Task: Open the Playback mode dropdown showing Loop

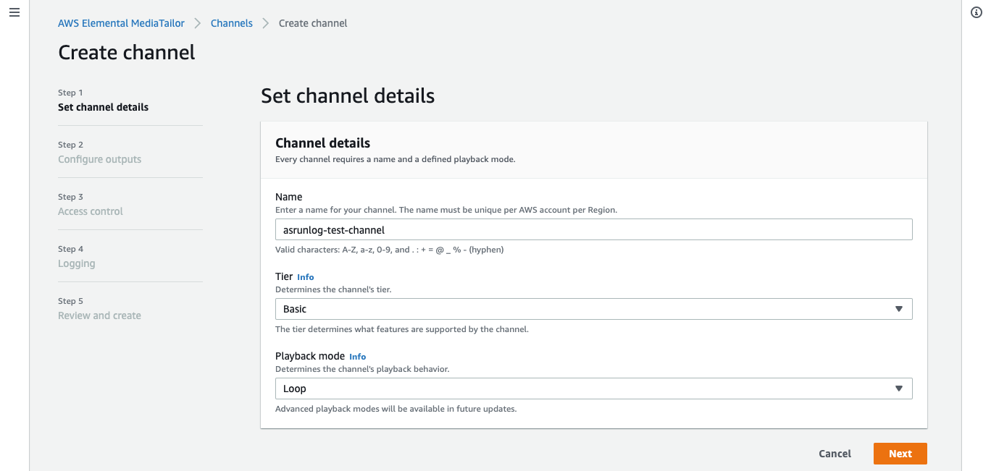Action: pyautogui.click(x=593, y=389)
